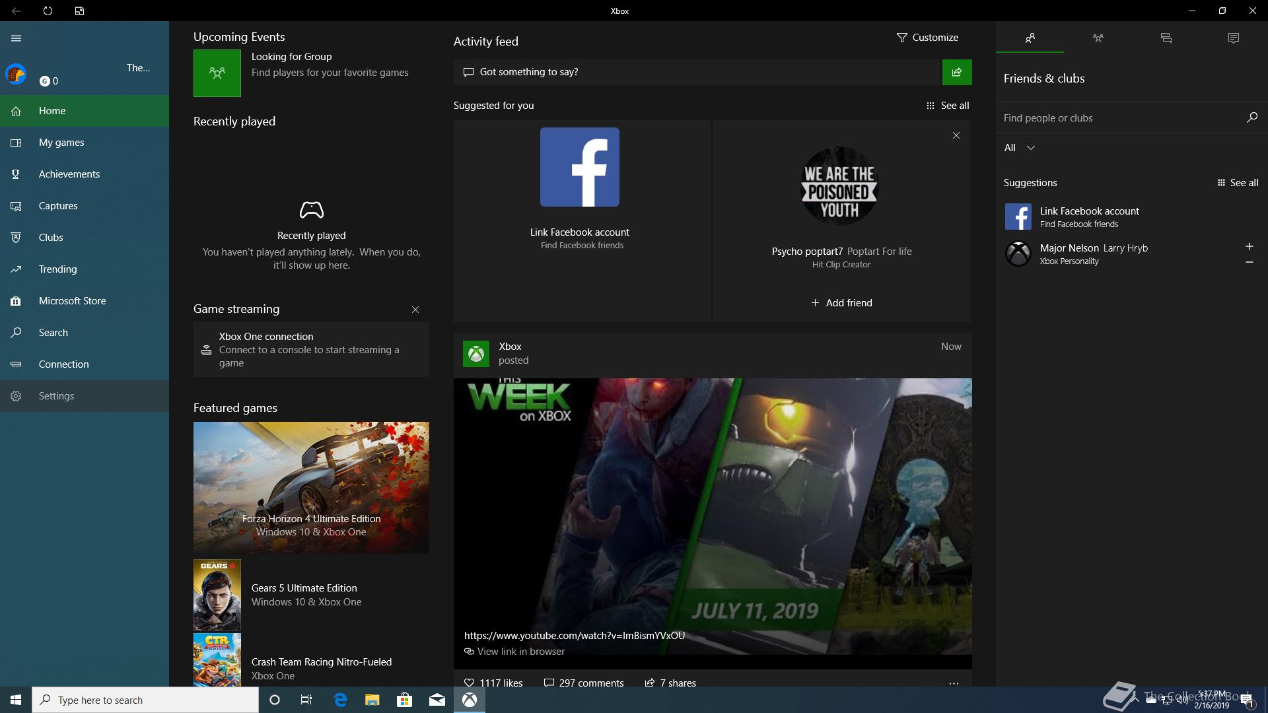Go to Home in sidebar
This screenshot has width=1268, height=713.
85,111
